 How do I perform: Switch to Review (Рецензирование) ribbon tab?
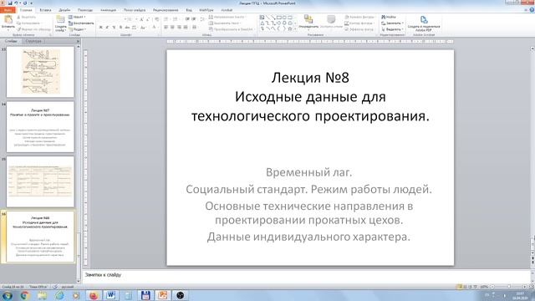click(x=166, y=10)
